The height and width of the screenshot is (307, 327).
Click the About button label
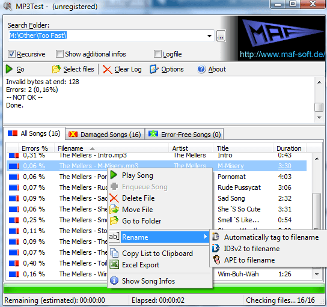pos(217,69)
